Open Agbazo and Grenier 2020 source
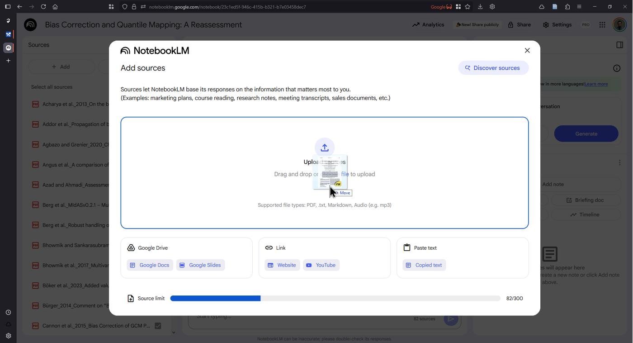Viewport: 633px width, 343px height. pyautogui.click(x=76, y=145)
